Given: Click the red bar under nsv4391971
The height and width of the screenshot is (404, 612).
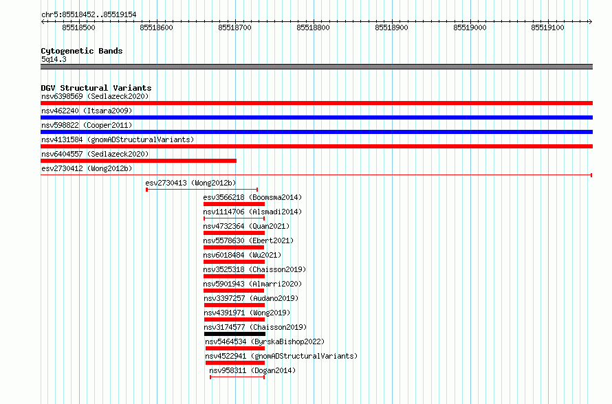Looking at the screenshot, I should [x=234, y=319].
